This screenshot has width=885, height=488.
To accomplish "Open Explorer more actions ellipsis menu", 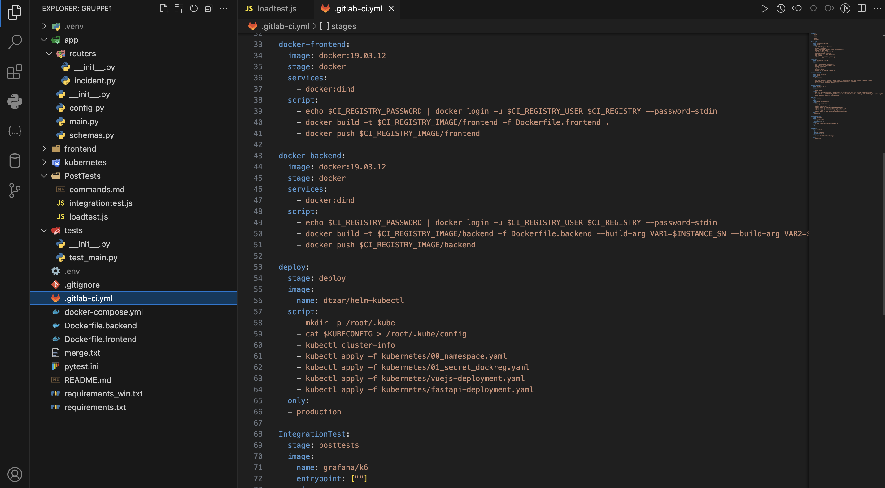I will pyautogui.click(x=223, y=8).
